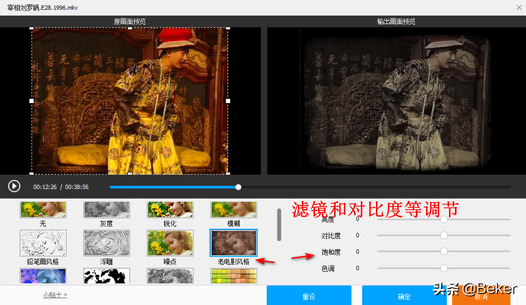Screen dimensions: 526x305
Task: Select the black-and-white threshold filter thumbnail
Action: pos(106,276)
